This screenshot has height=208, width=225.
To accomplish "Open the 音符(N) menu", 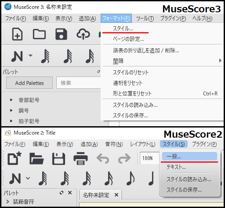I will tap(114, 144).
